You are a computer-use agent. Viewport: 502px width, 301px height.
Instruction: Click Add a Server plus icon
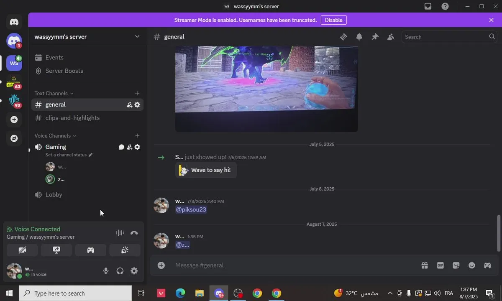click(x=14, y=120)
